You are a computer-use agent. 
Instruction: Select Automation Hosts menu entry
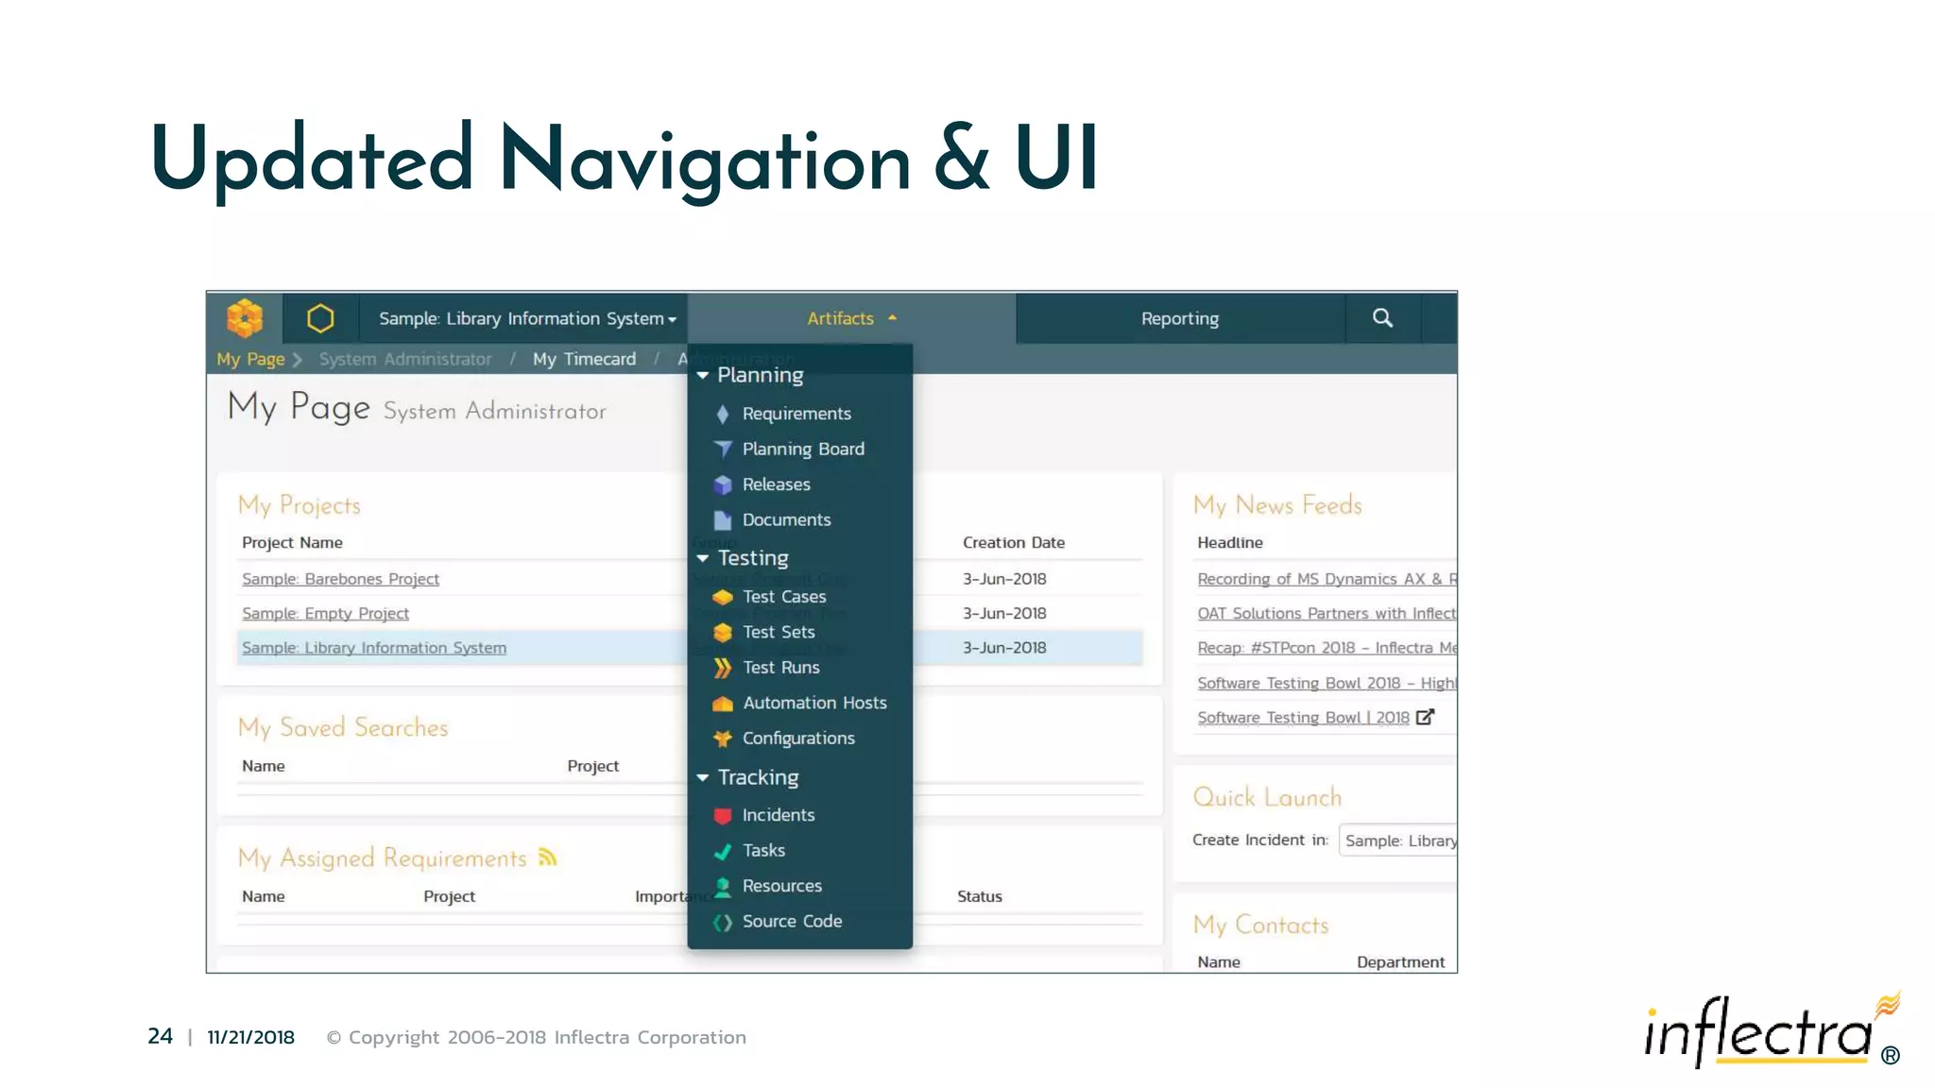point(814,703)
